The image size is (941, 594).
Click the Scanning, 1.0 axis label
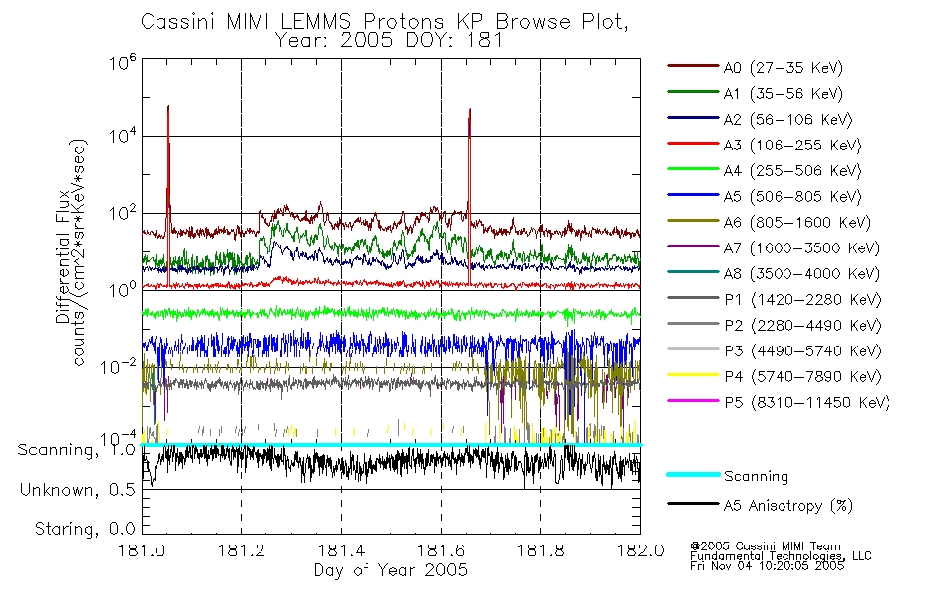(x=76, y=450)
